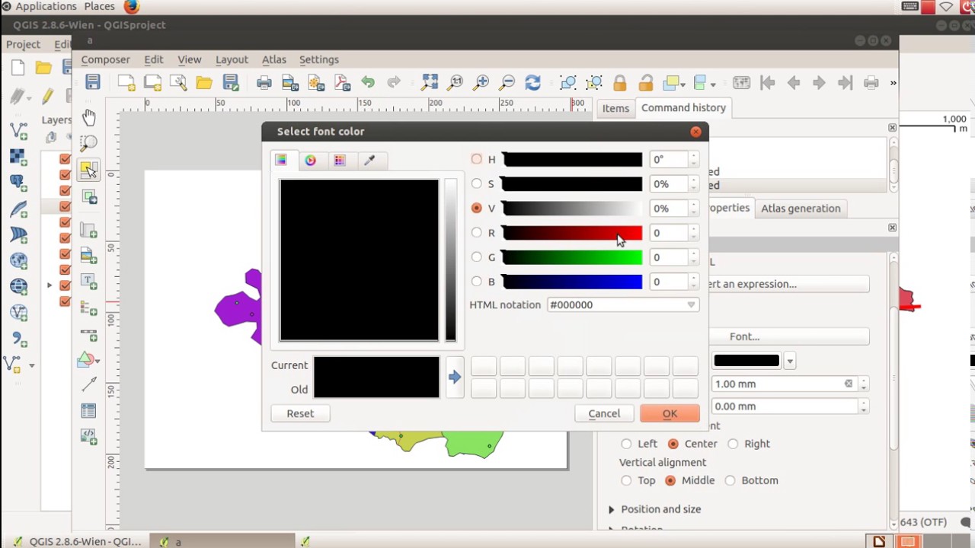Zoom out on composer canvas

pyautogui.click(x=507, y=82)
